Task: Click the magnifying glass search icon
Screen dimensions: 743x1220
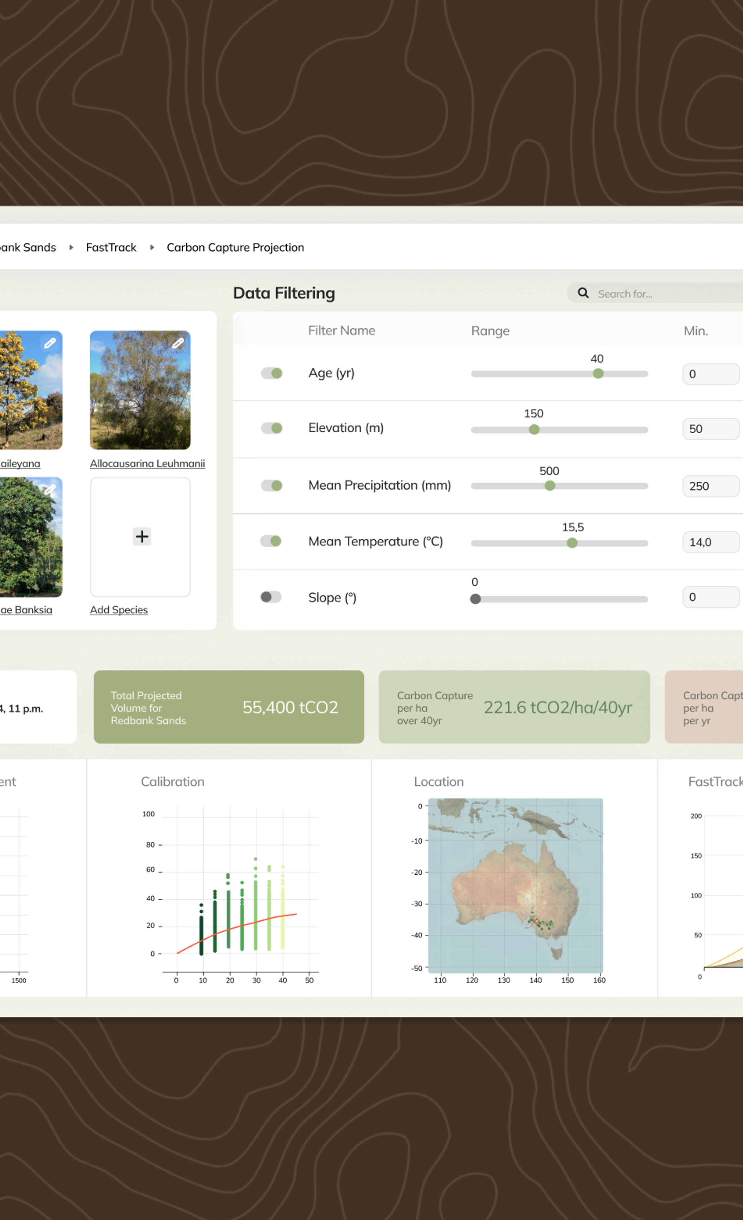Action: click(584, 293)
